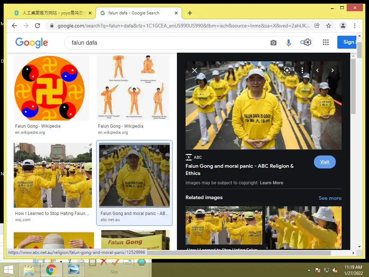
Task: Close the yoyo tab
Action: coord(90,13)
